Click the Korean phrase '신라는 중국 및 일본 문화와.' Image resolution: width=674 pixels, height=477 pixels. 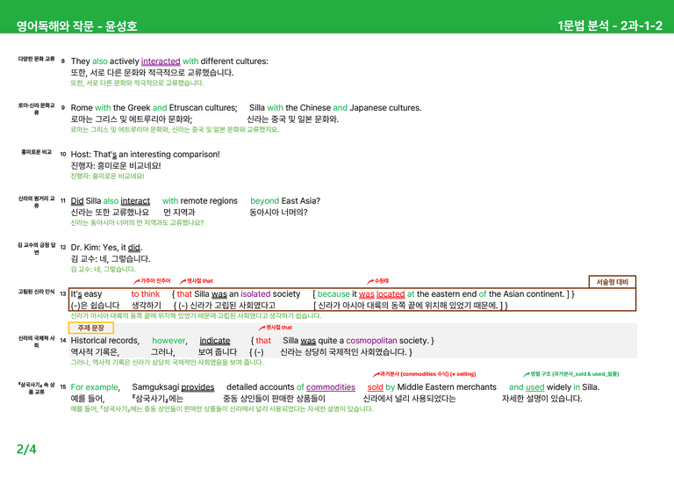tap(293, 119)
